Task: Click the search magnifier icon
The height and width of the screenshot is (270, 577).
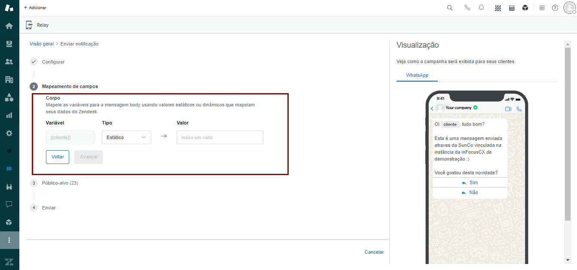Action: point(450,8)
